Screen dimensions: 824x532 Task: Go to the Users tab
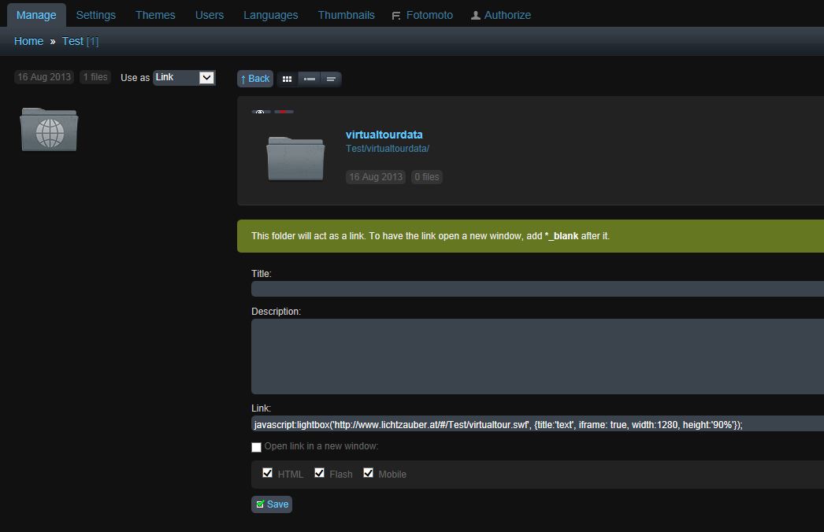coord(210,15)
